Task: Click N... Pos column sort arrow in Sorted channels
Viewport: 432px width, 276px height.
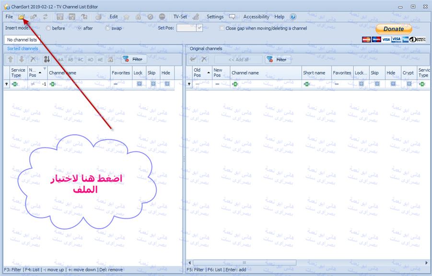Action: pyautogui.click(x=40, y=73)
